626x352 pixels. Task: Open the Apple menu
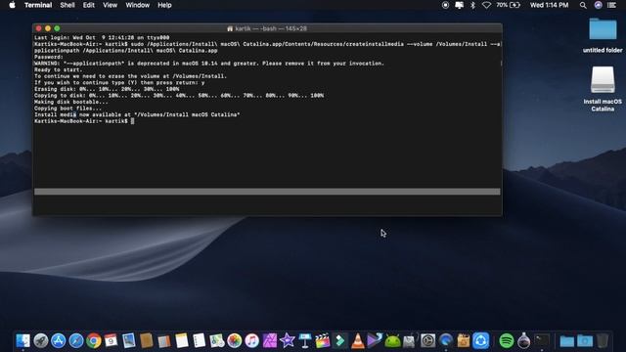(12, 5)
